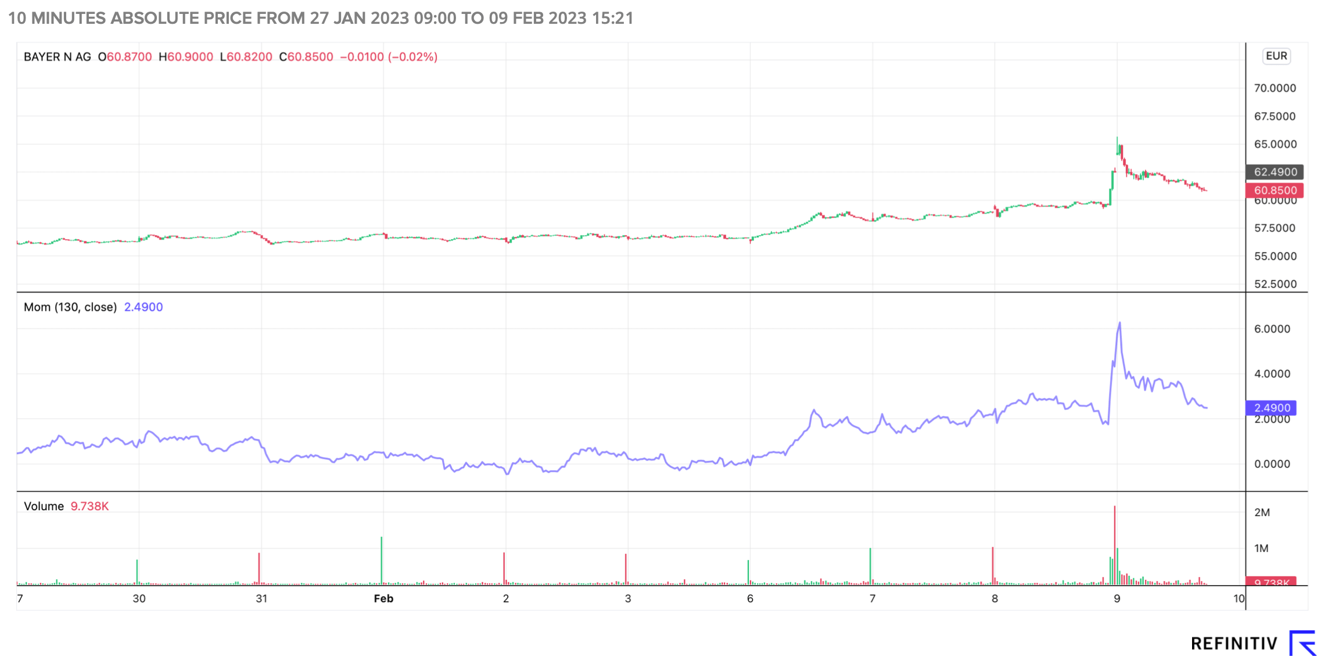Click the BAYER N AG symbol label

[x=57, y=57]
